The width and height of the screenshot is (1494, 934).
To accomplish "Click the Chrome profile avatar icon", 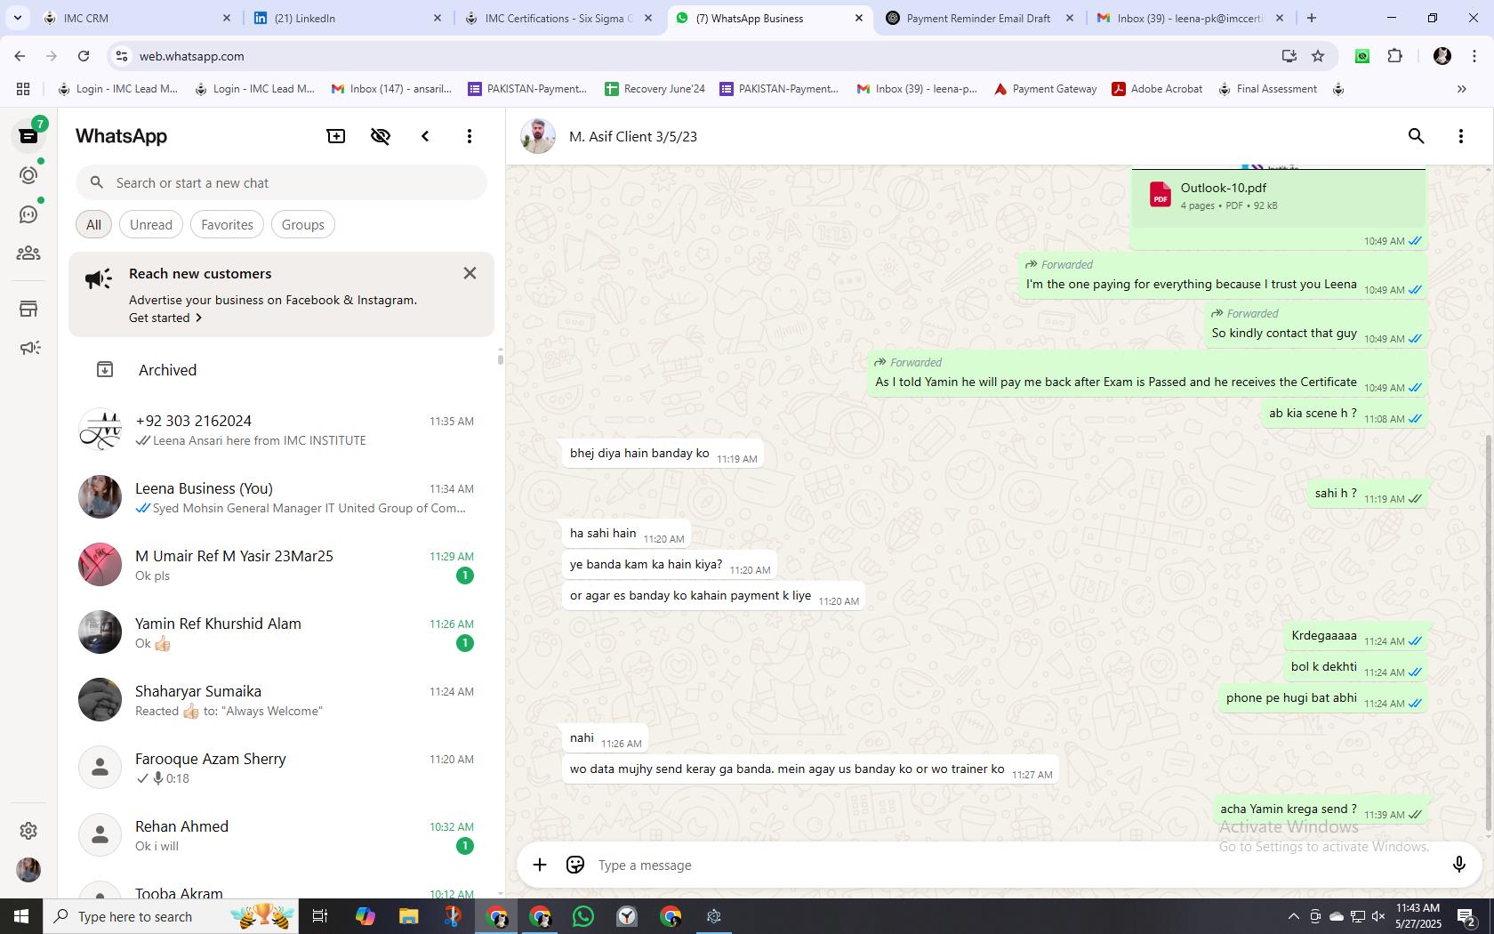I will (1442, 56).
